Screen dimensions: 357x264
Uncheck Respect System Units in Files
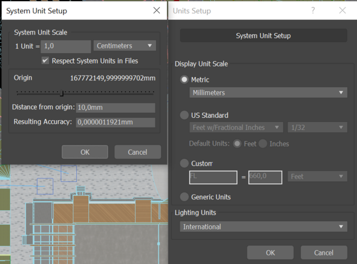(45, 60)
